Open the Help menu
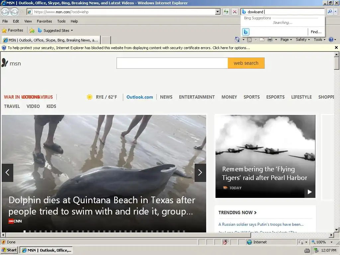340x255 pixels. [74, 21]
